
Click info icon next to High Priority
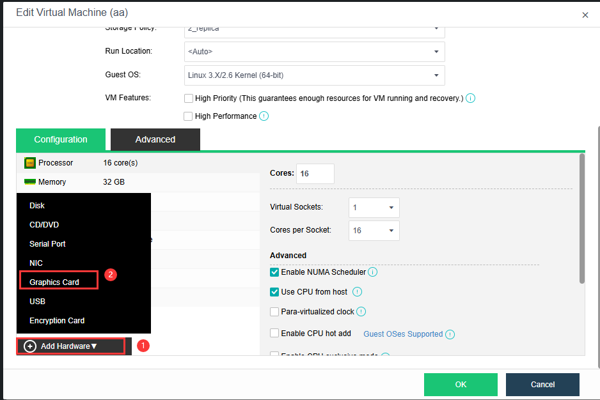(x=471, y=98)
